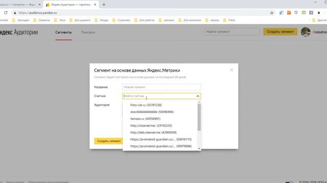327x183 pixels.
Task: Click the Найти сегмент search field
Action: click(231, 32)
